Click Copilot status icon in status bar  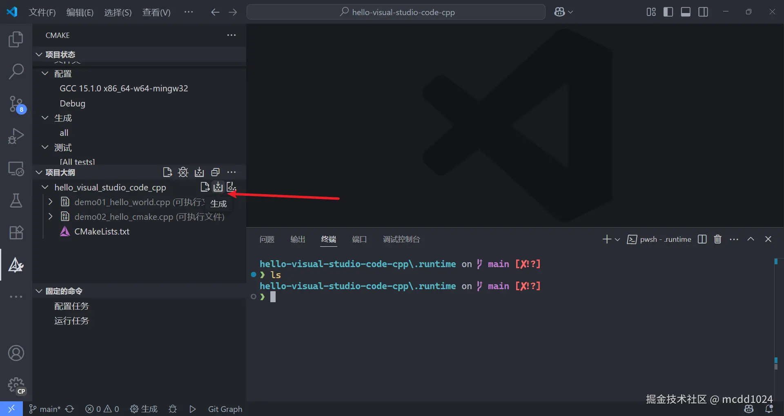coord(749,409)
